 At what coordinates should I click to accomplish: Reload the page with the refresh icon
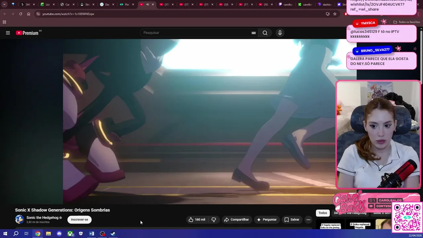click(20, 14)
